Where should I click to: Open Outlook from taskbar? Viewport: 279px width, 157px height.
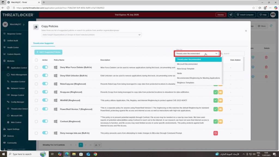point(88,154)
